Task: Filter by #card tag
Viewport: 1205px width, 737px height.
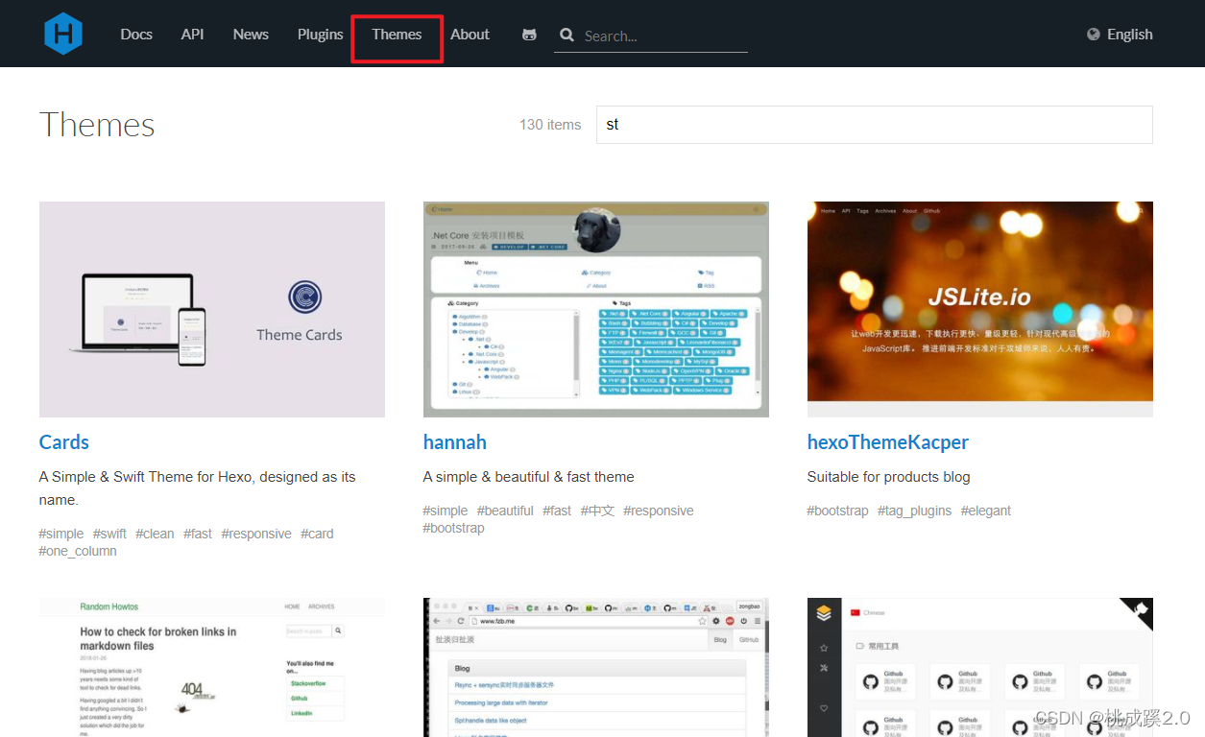Action: point(317,534)
